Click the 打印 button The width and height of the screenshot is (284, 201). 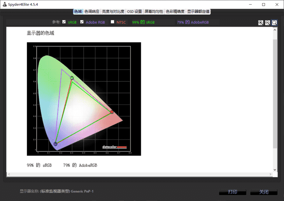click(x=233, y=192)
